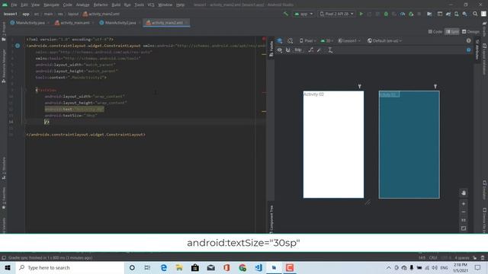This screenshot has width=488, height=274.
Task: Click the gutter class icon beside ConstraintLayout line
Action: (18, 46)
